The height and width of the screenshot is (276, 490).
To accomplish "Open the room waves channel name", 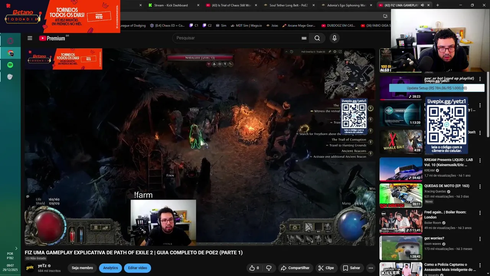I will [433, 244].
